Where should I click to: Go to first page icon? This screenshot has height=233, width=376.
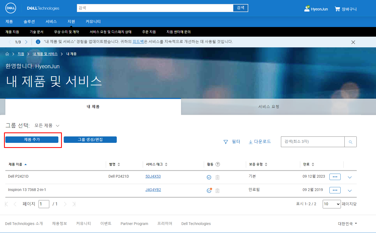6,204
